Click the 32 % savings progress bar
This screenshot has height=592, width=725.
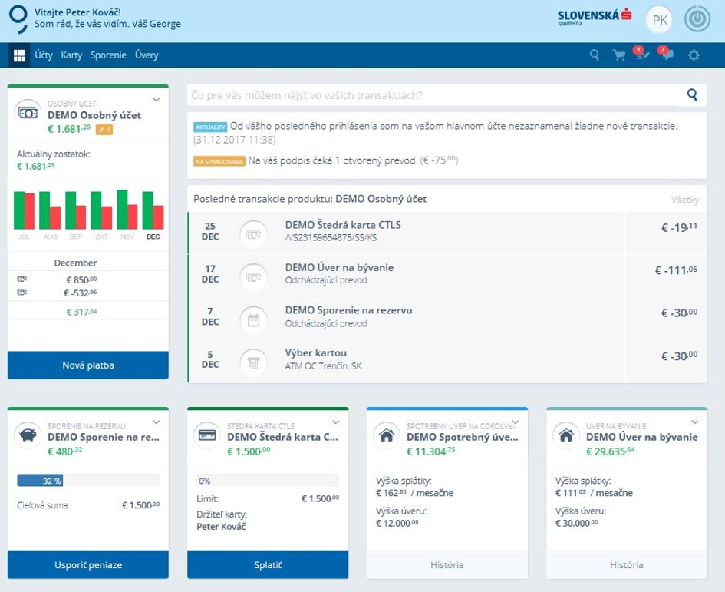pyautogui.click(x=87, y=481)
